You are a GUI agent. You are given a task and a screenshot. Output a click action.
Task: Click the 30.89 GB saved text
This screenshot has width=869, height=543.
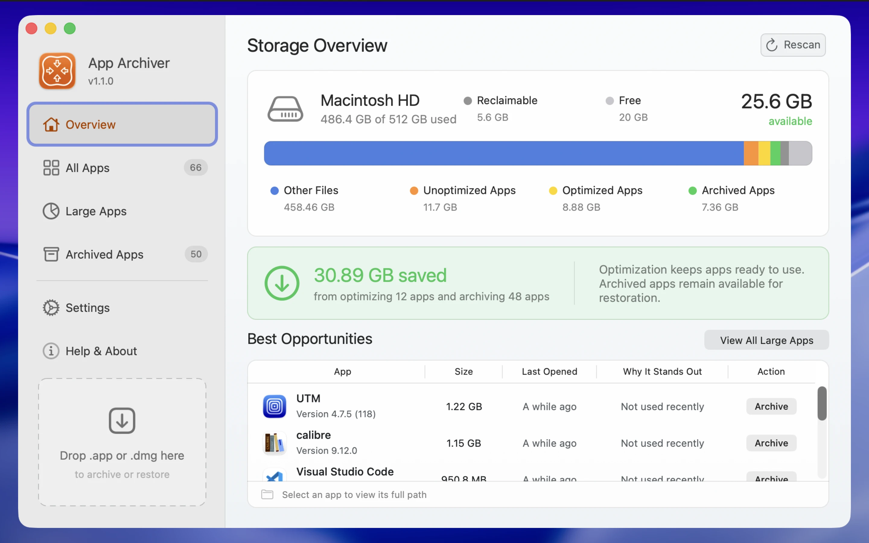pyautogui.click(x=380, y=275)
